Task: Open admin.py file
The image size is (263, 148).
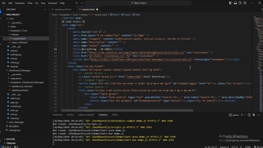Action: pos(15,98)
